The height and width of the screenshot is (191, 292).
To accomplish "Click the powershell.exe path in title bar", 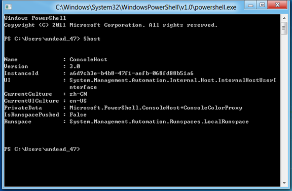I will click(146, 8).
